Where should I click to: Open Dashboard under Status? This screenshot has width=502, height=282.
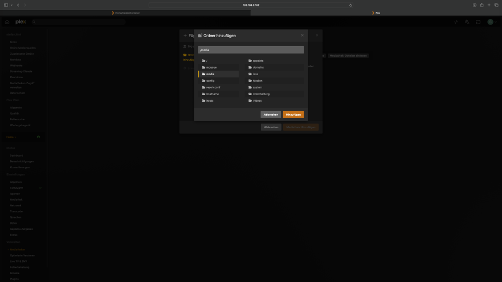point(17,156)
